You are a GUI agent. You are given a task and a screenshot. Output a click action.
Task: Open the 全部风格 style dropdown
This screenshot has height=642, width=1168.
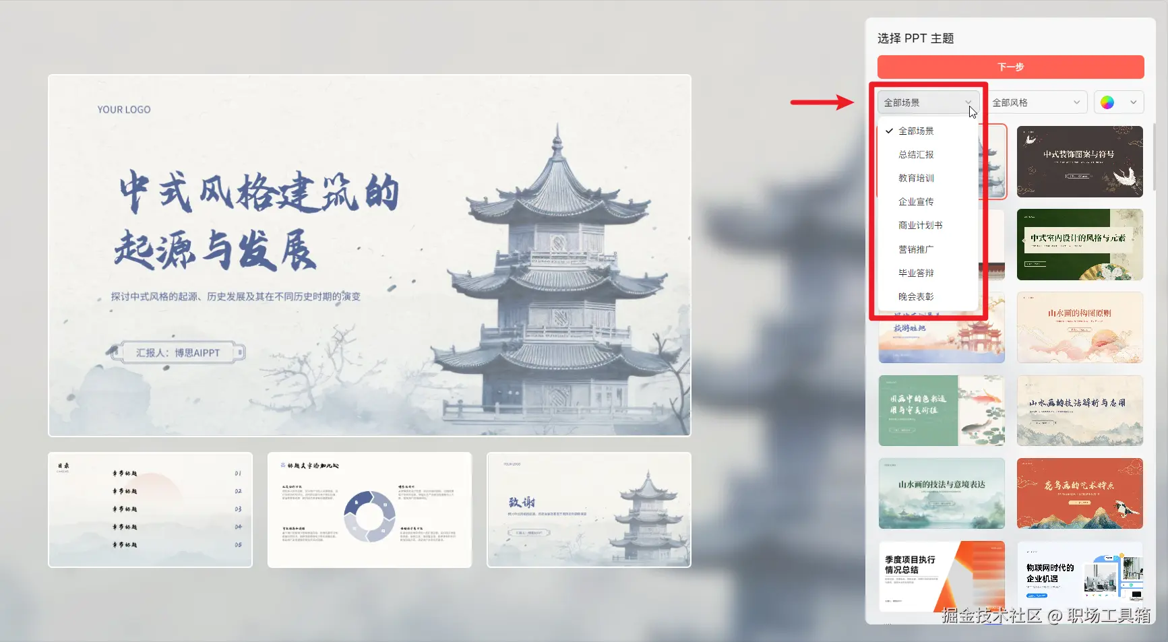pyautogui.click(x=1035, y=102)
